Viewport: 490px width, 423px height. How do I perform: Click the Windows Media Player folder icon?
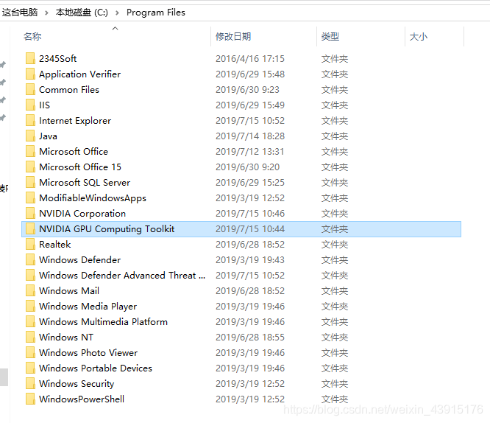click(x=30, y=307)
